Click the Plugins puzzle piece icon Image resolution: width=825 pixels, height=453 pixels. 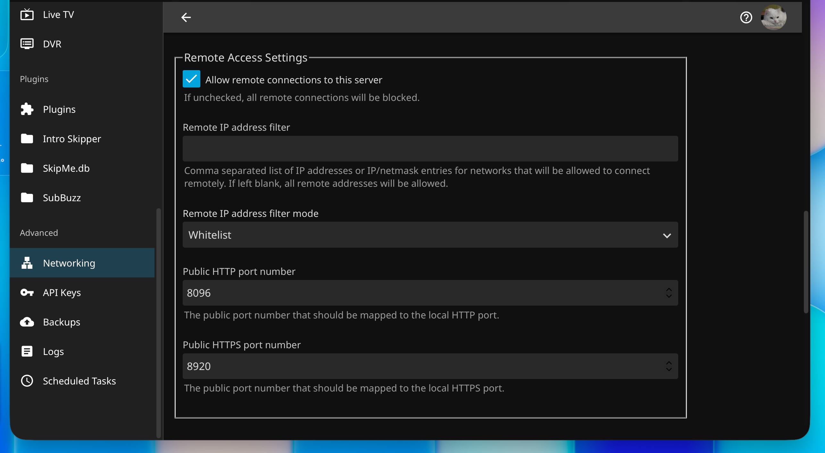[27, 109]
